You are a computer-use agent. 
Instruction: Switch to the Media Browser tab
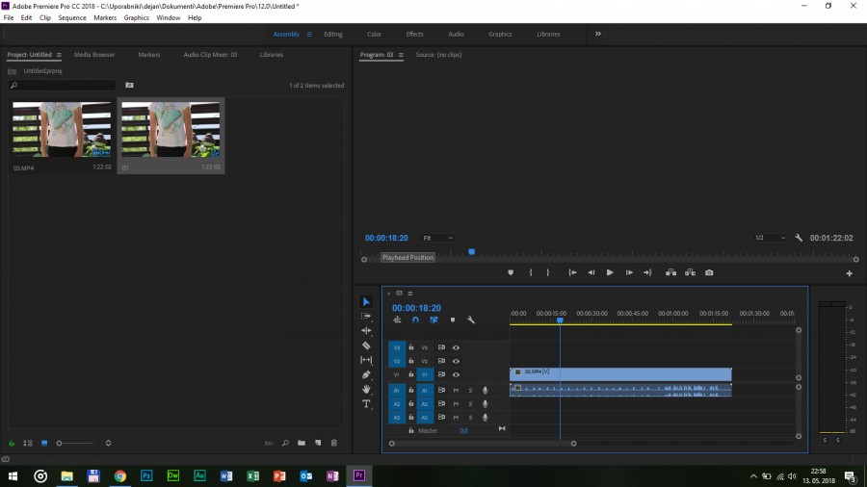pos(94,55)
